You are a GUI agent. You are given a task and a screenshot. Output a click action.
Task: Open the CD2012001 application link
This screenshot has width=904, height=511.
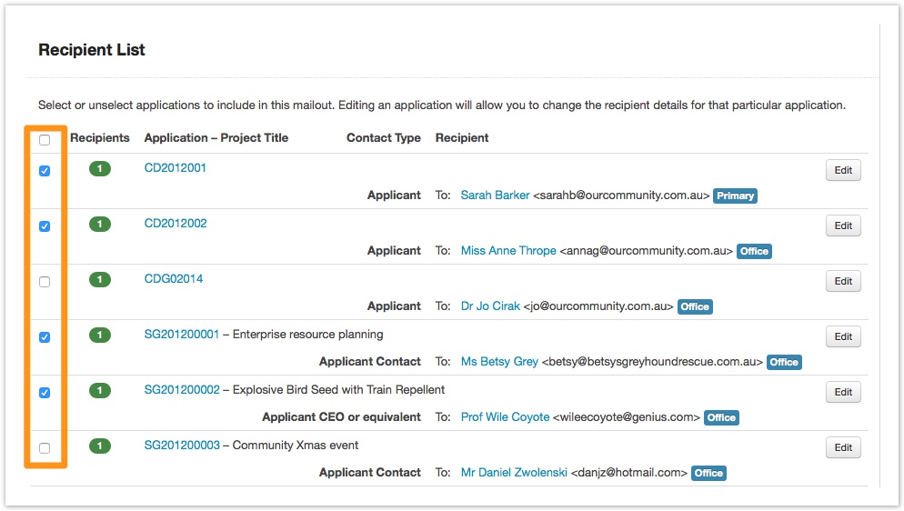(176, 168)
